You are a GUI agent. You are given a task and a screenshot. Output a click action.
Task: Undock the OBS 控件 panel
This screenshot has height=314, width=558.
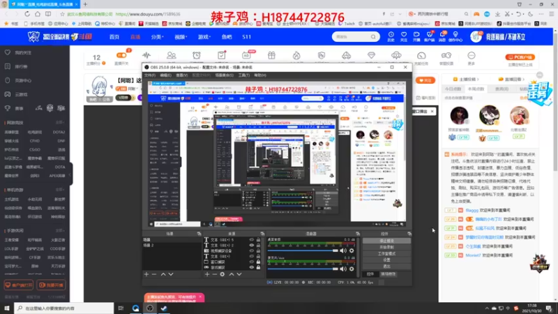click(x=409, y=234)
